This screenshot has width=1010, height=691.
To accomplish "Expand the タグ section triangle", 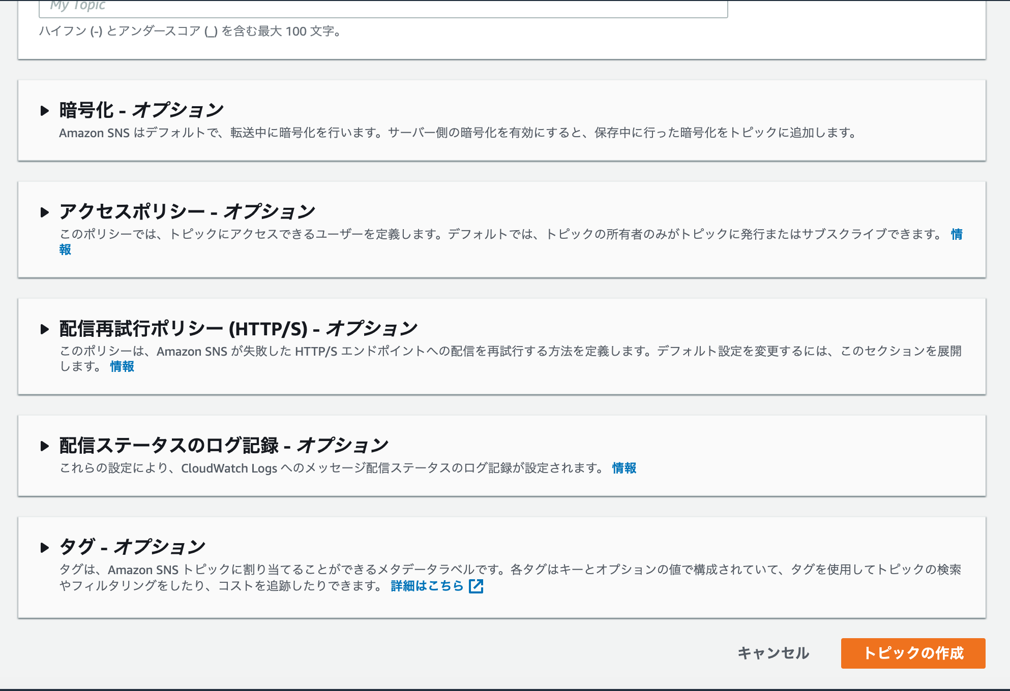I will [x=45, y=548].
